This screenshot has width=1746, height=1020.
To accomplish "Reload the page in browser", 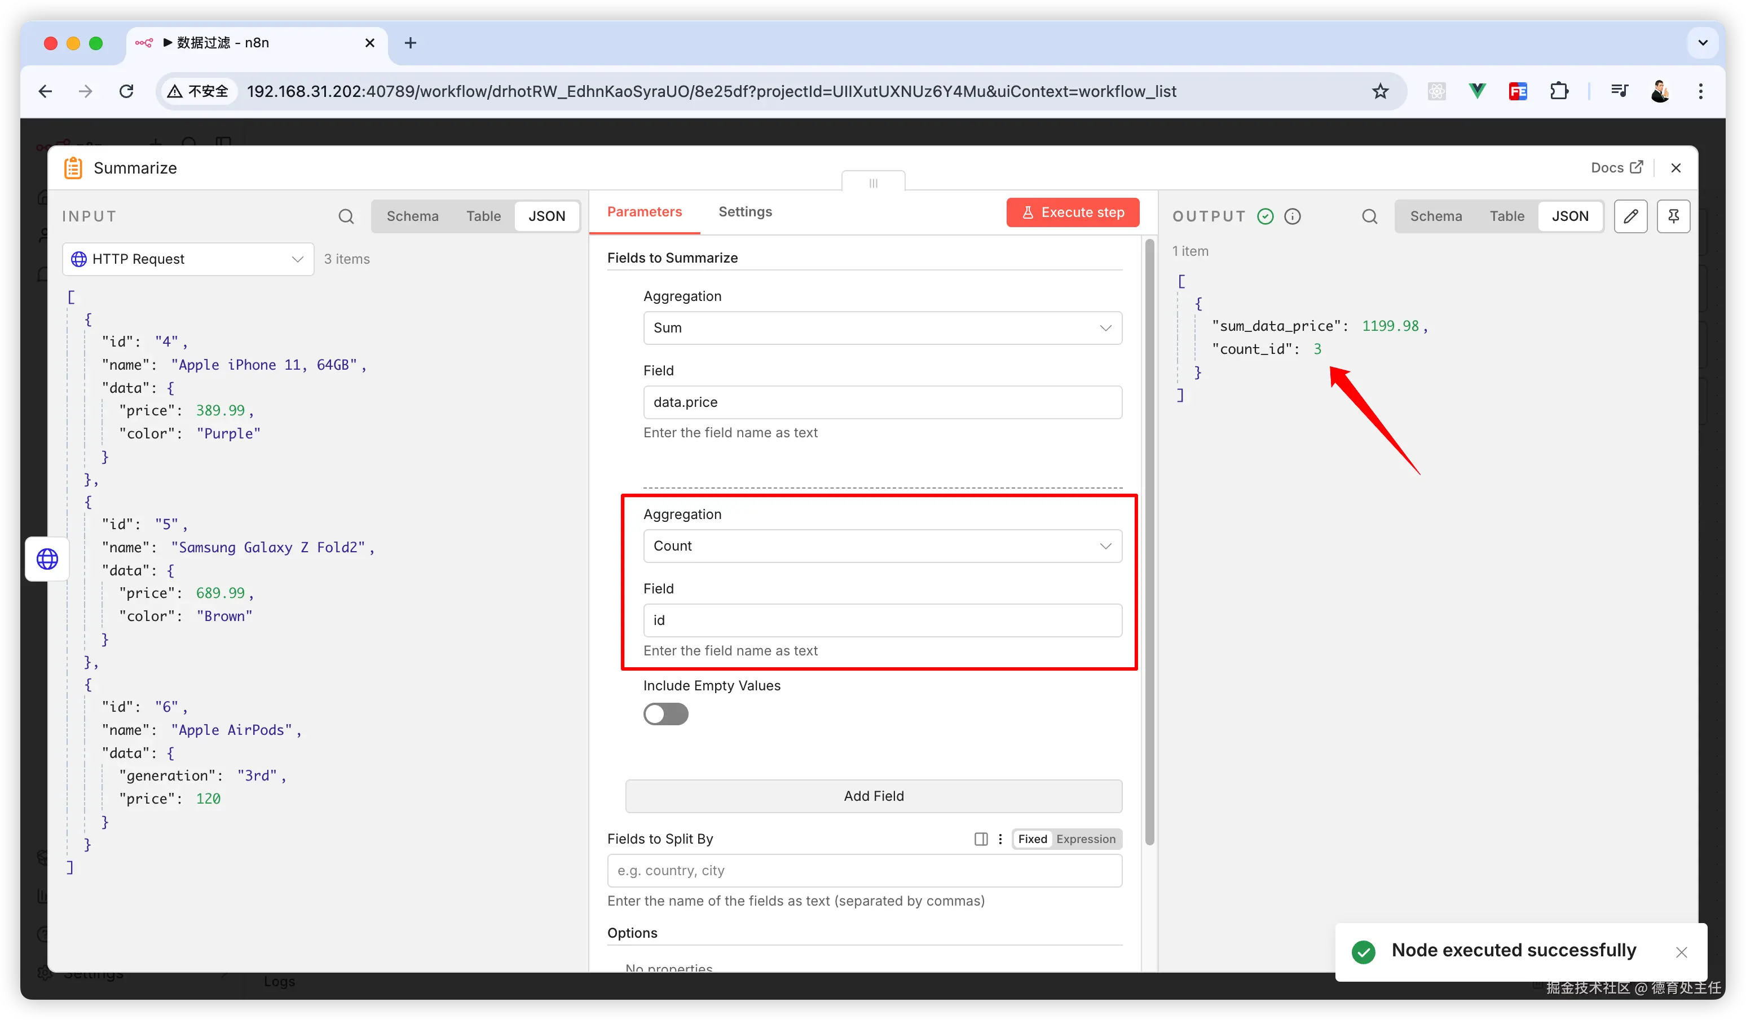I will pyautogui.click(x=126, y=91).
